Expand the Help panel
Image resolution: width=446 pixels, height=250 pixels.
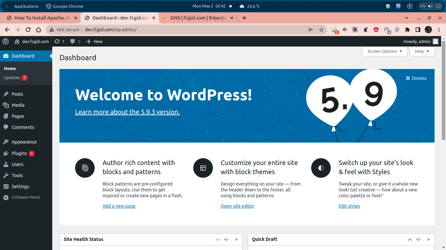point(422,51)
